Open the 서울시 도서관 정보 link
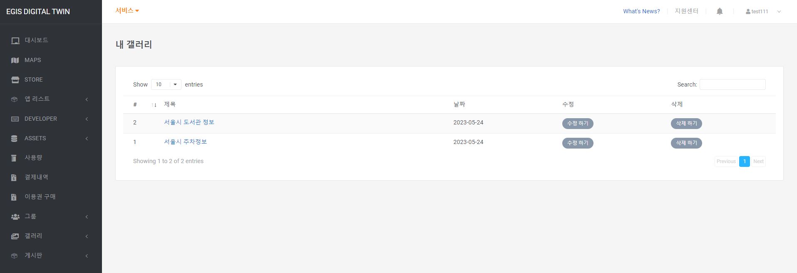The width and height of the screenshot is (797, 273). tap(189, 122)
